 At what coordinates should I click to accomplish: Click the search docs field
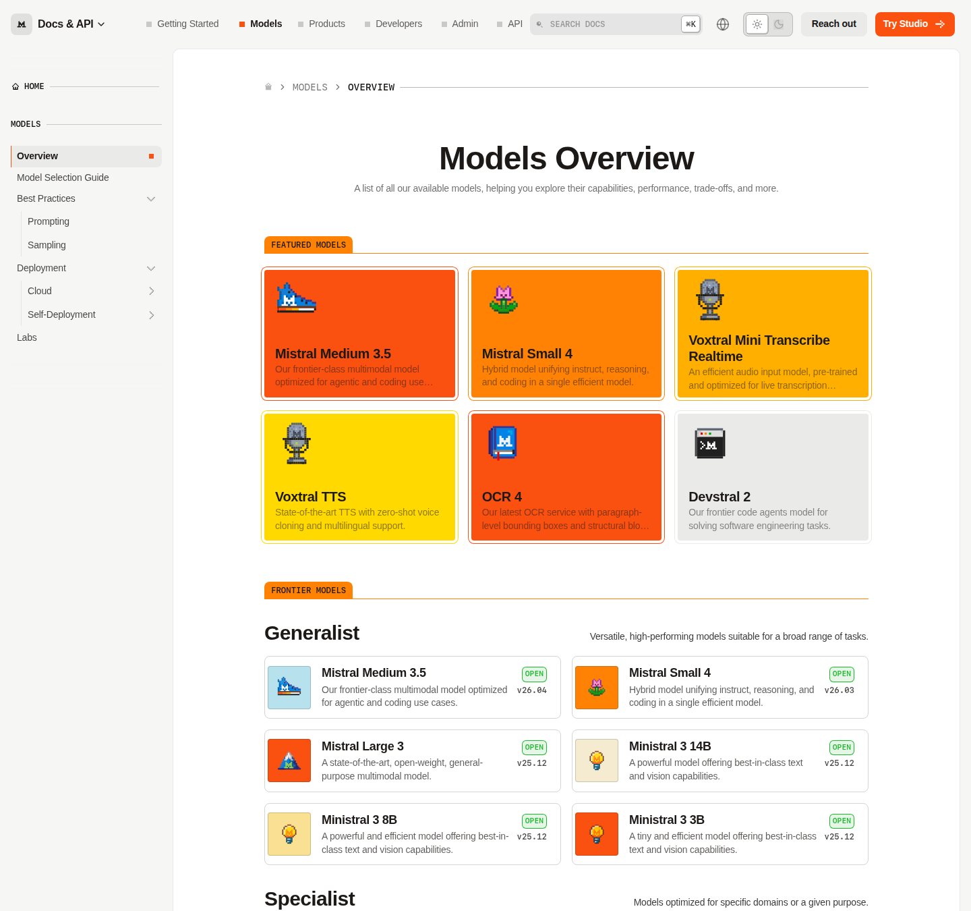pos(616,24)
